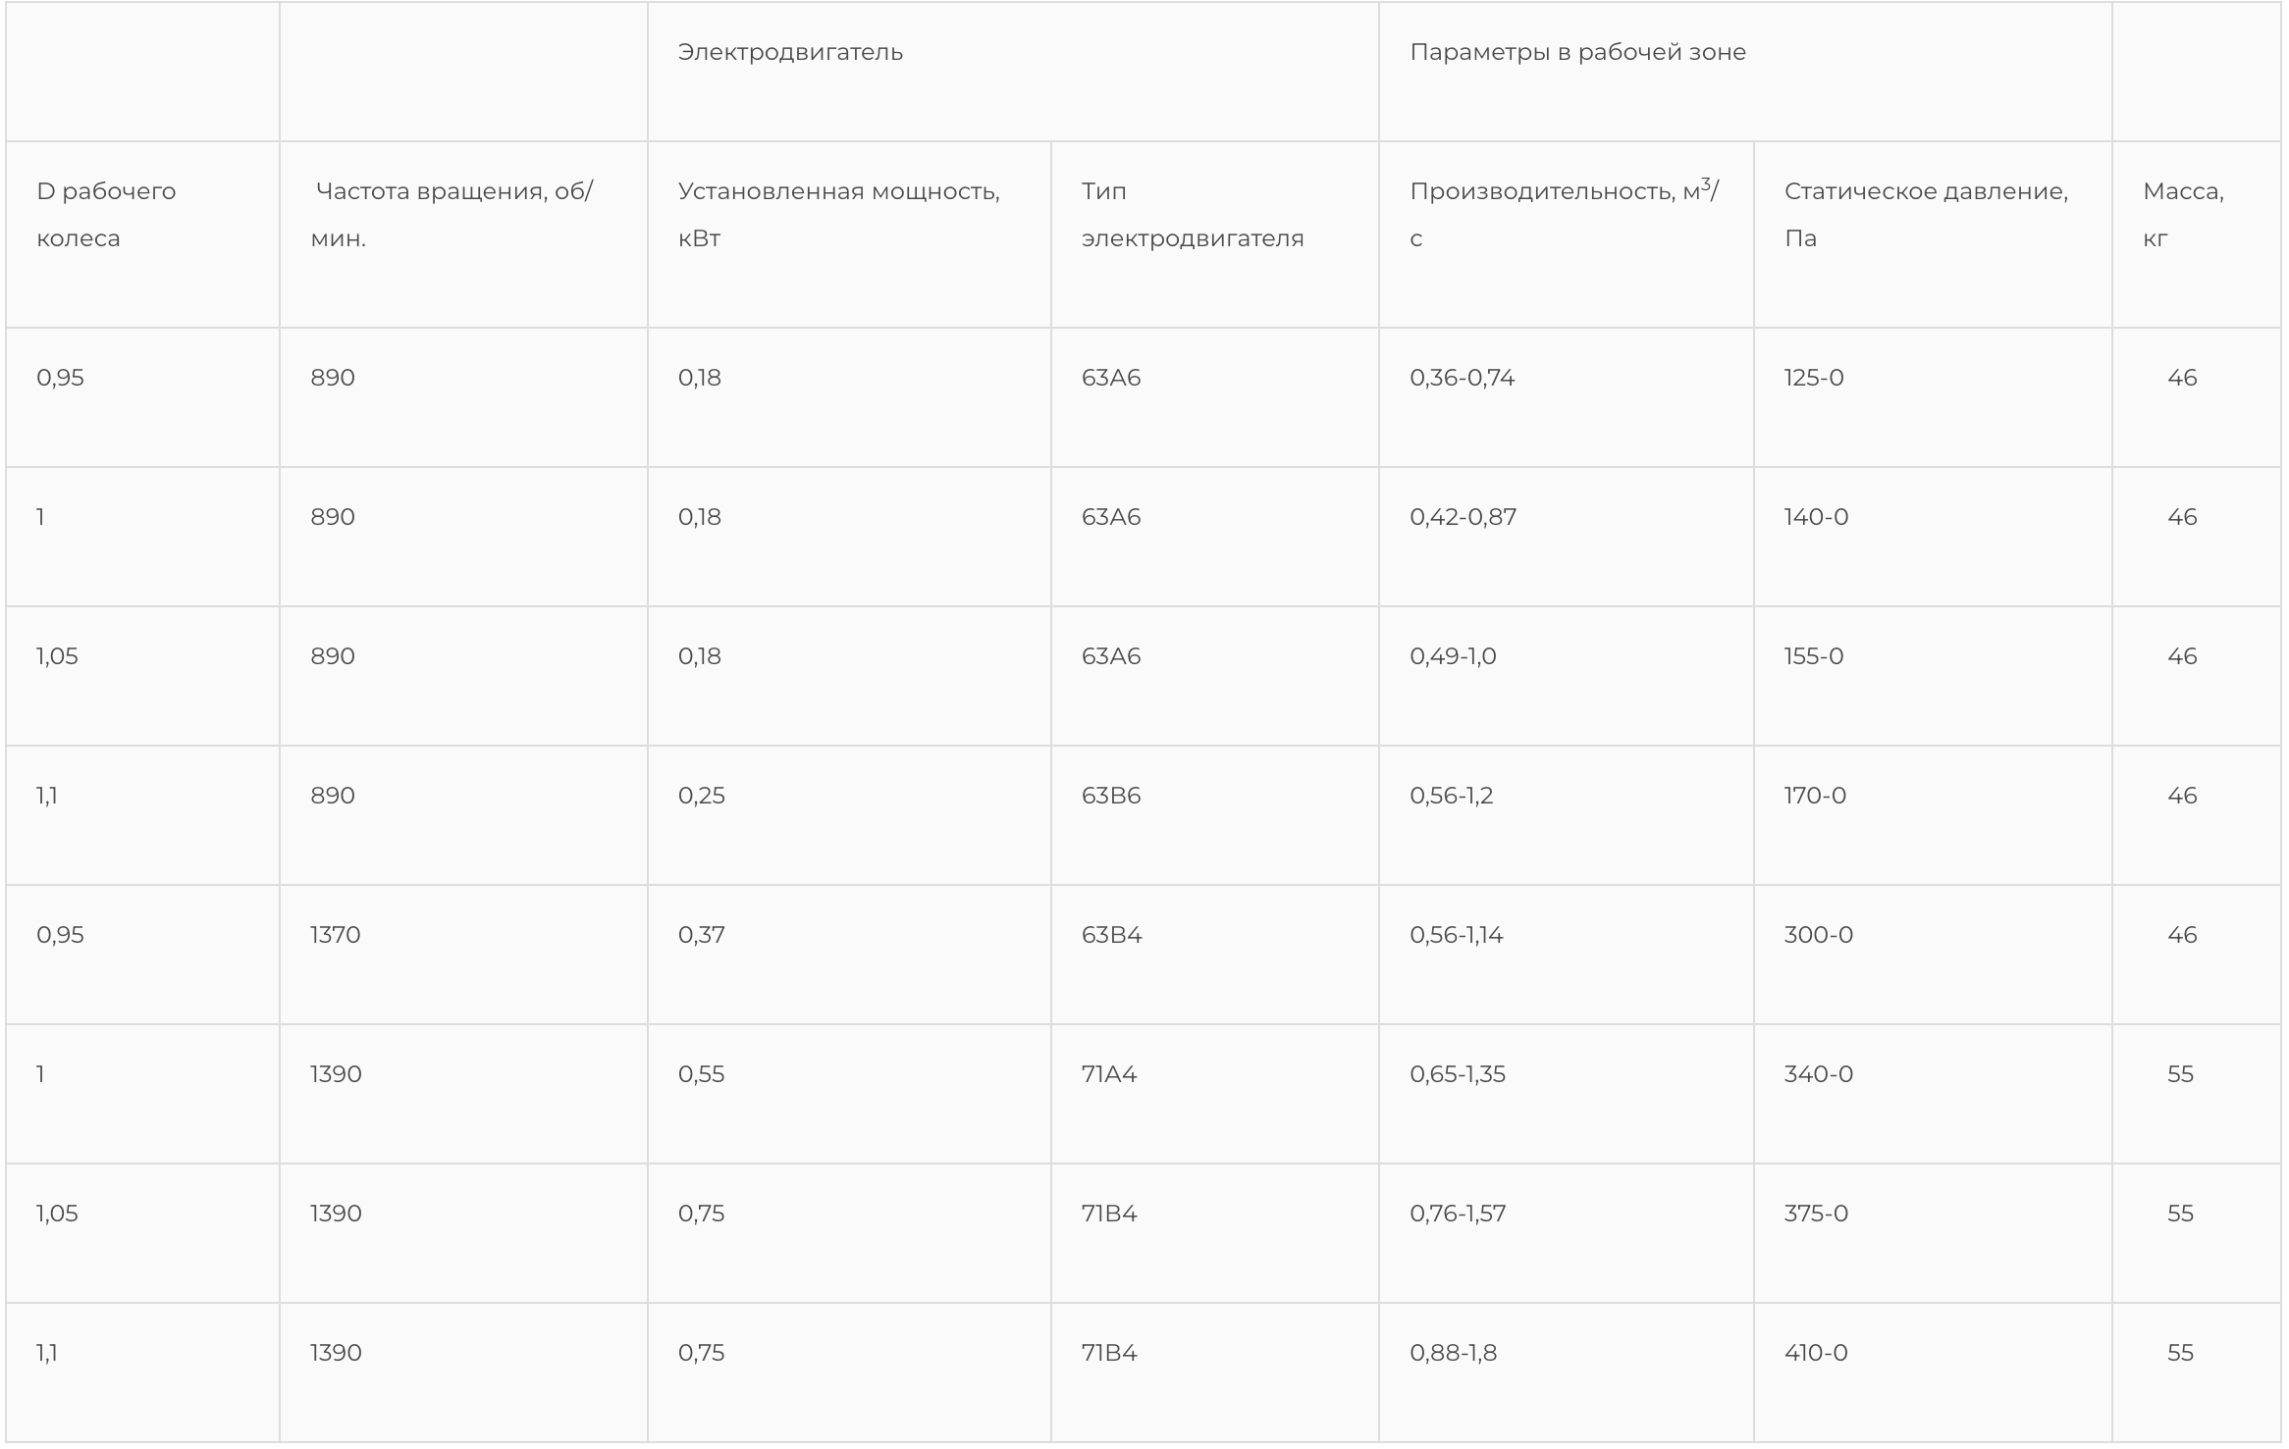Viewport: 2289px width, 1449px height.
Task: Click the power value "0,25"
Action: pyautogui.click(x=701, y=796)
